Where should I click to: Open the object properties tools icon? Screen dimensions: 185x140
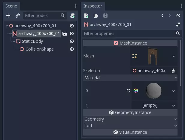(x=178, y=25)
